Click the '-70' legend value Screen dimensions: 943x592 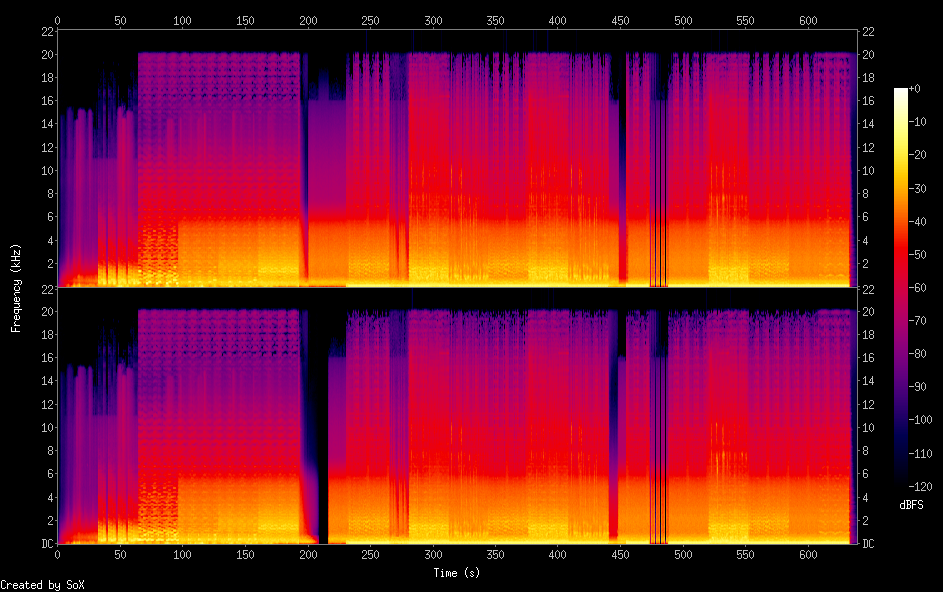[x=918, y=320]
